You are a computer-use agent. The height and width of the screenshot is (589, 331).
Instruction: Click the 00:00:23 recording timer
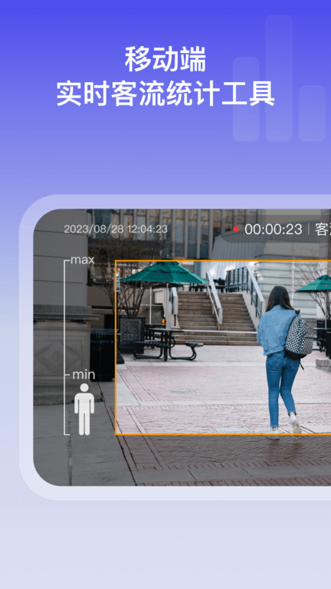click(x=274, y=229)
